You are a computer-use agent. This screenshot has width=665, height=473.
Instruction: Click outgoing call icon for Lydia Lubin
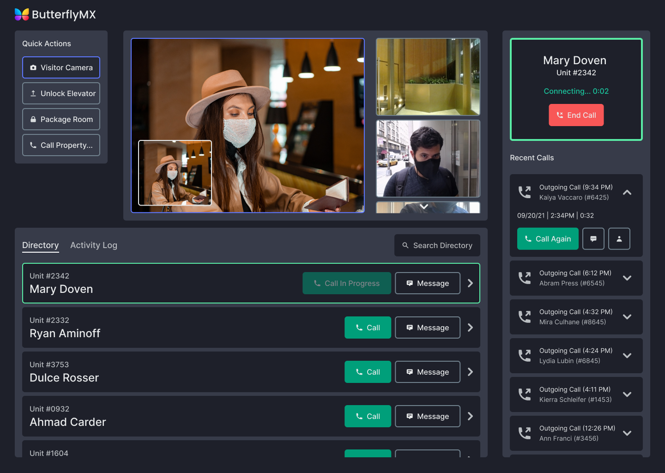click(525, 356)
